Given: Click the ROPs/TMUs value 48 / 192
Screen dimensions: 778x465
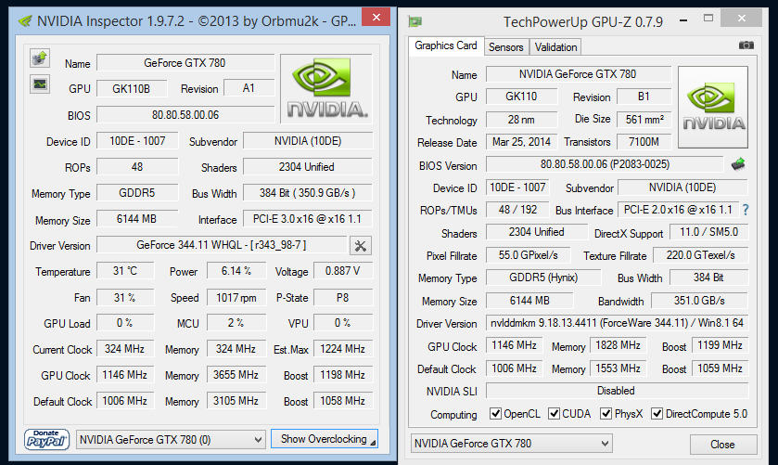Looking at the screenshot, I should [517, 210].
